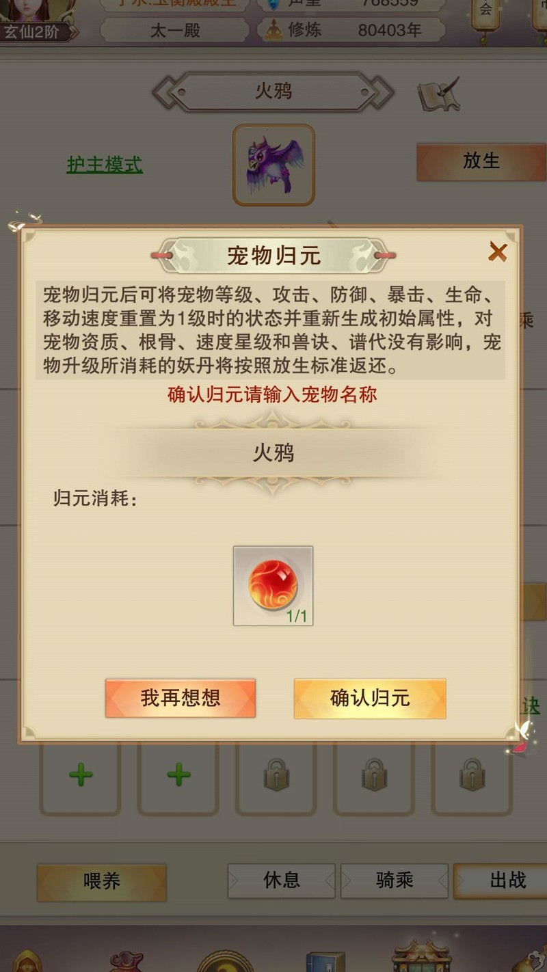Click the 喂养 feed button
Image resolution: width=547 pixels, height=972 pixels.
click(x=101, y=882)
